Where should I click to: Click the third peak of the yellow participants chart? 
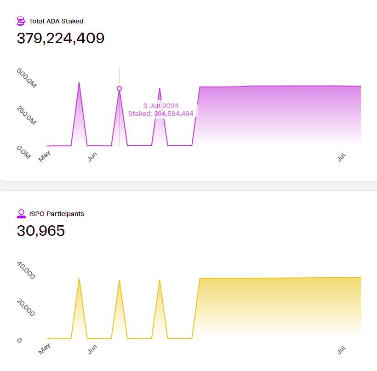point(160,280)
